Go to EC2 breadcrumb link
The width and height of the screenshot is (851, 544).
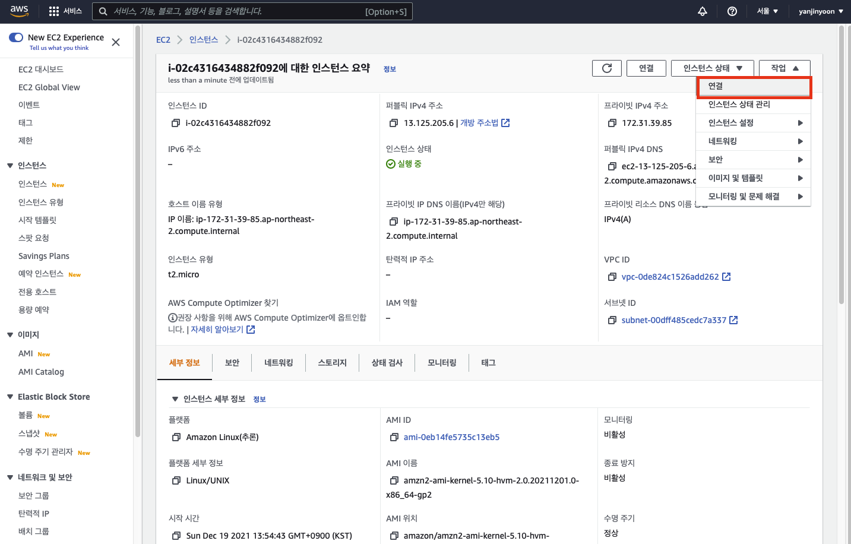coord(163,40)
